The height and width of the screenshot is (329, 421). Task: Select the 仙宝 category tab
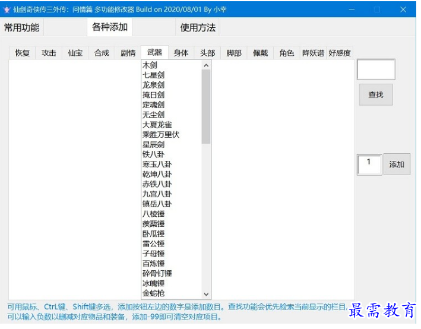click(75, 53)
